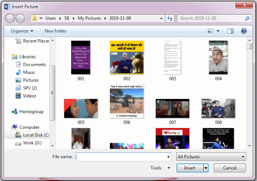Select picture thumbnail 003
Screen dimensions: 257x181
[x=173, y=57]
